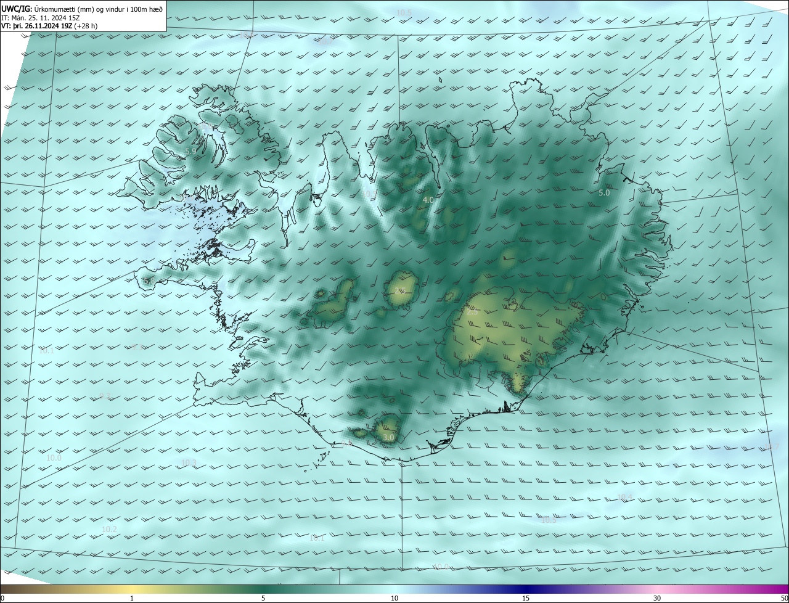Click the 10.4 value label in southeast ocean
This screenshot has height=603, width=789.
(624, 497)
